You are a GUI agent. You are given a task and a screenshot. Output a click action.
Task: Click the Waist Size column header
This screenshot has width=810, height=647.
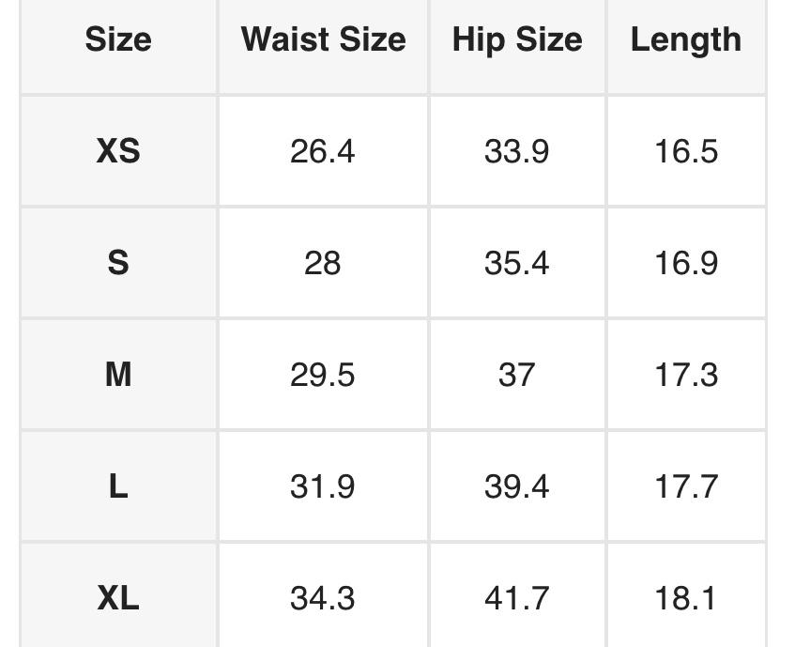[323, 39]
